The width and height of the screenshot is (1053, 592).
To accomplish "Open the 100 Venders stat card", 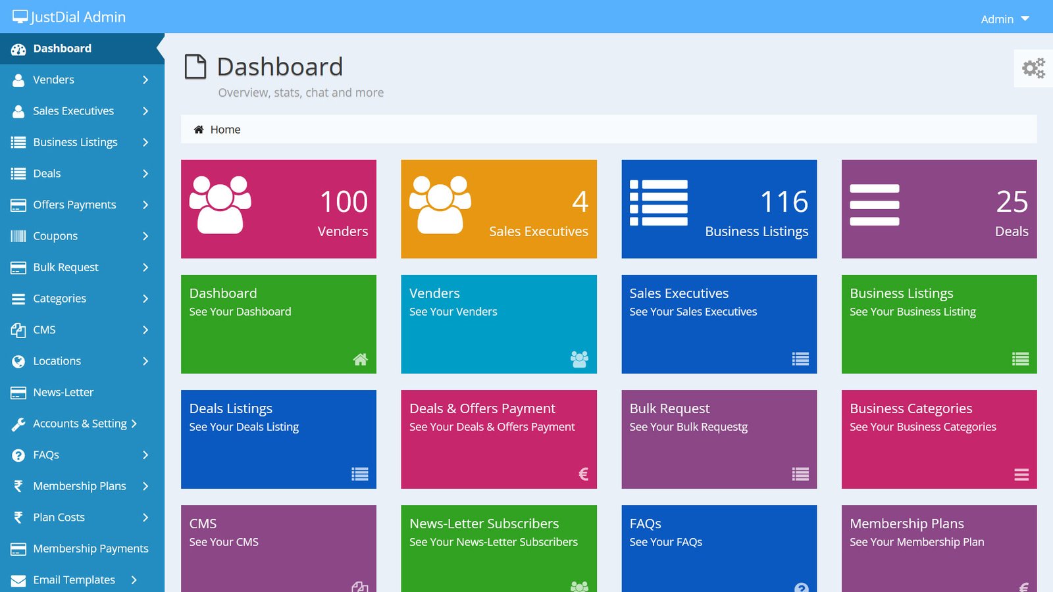I will click(278, 209).
